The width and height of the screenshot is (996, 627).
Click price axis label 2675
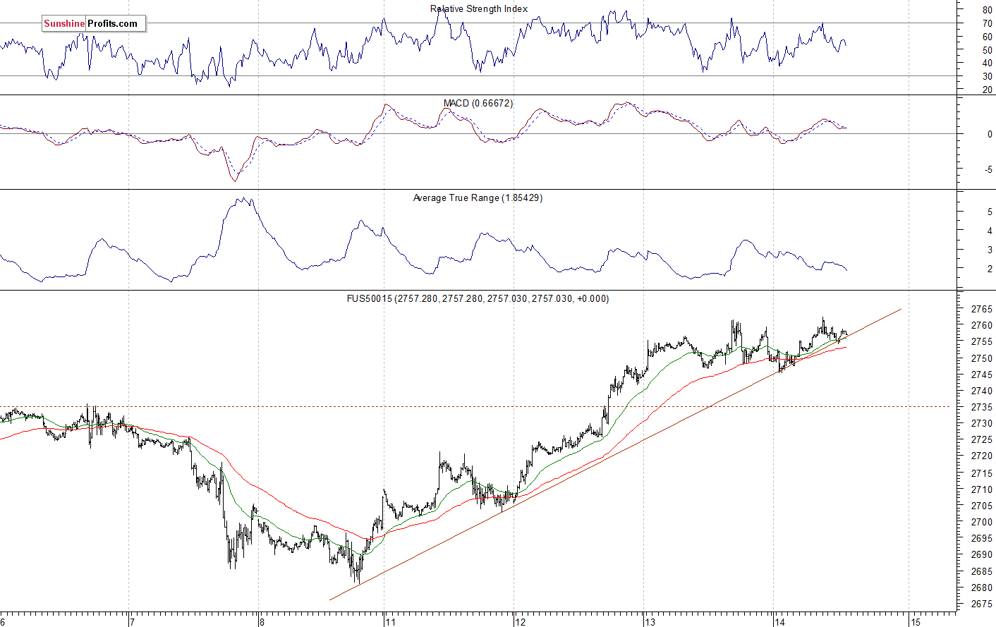[x=982, y=604]
